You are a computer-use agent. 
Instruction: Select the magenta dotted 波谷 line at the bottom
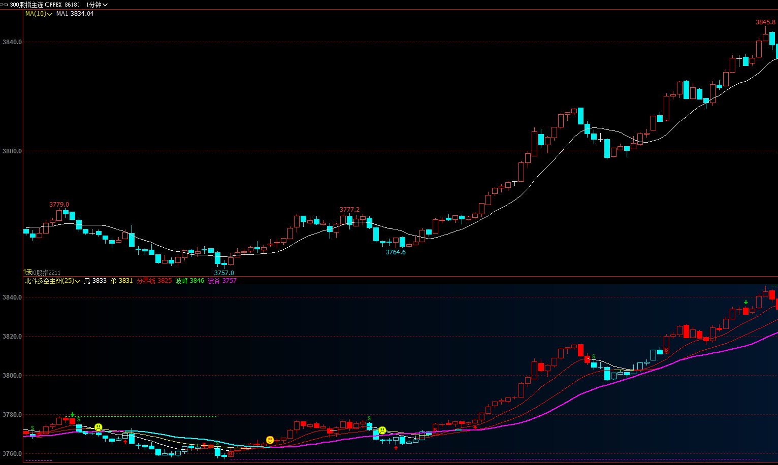[494, 459]
